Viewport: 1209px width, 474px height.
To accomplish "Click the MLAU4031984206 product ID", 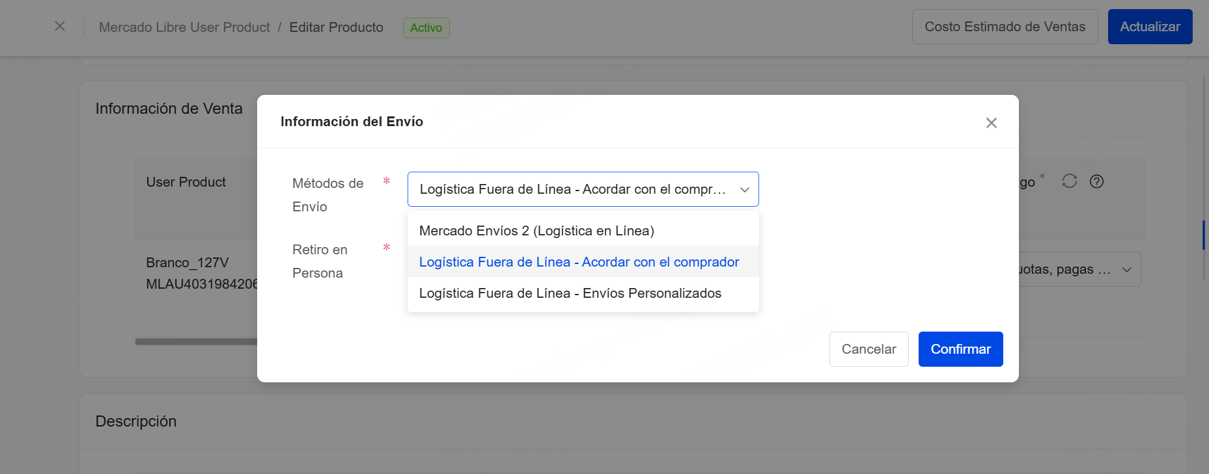I will pos(202,284).
